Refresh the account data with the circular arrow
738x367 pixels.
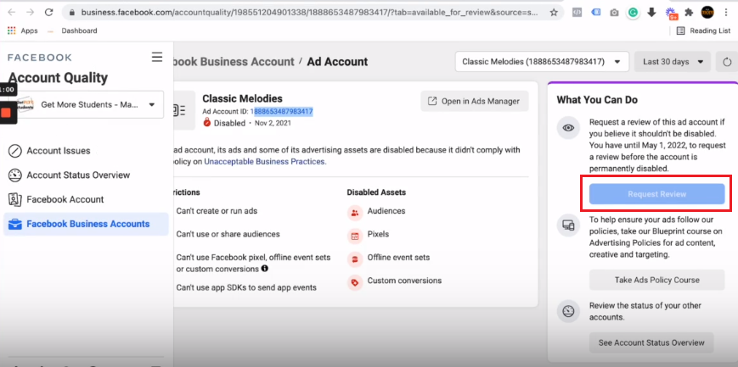(727, 62)
